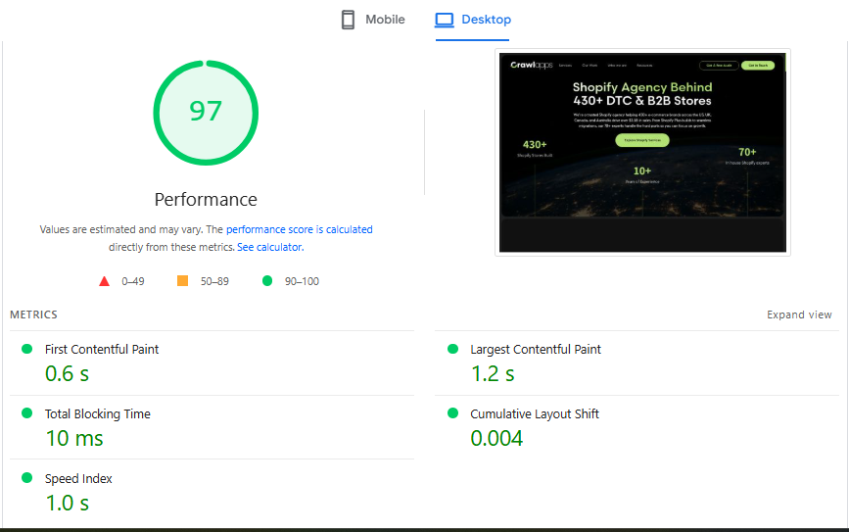Click Expand view in Metrics section
Viewport: 849px width, 532px height.
pyautogui.click(x=799, y=314)
